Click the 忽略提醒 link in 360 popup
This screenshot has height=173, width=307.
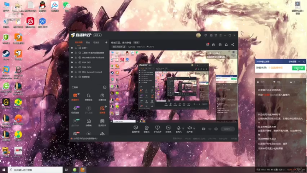point(292,62)
